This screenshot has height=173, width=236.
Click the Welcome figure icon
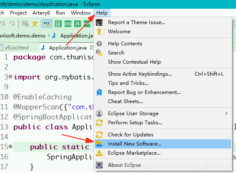coord(99,32)
